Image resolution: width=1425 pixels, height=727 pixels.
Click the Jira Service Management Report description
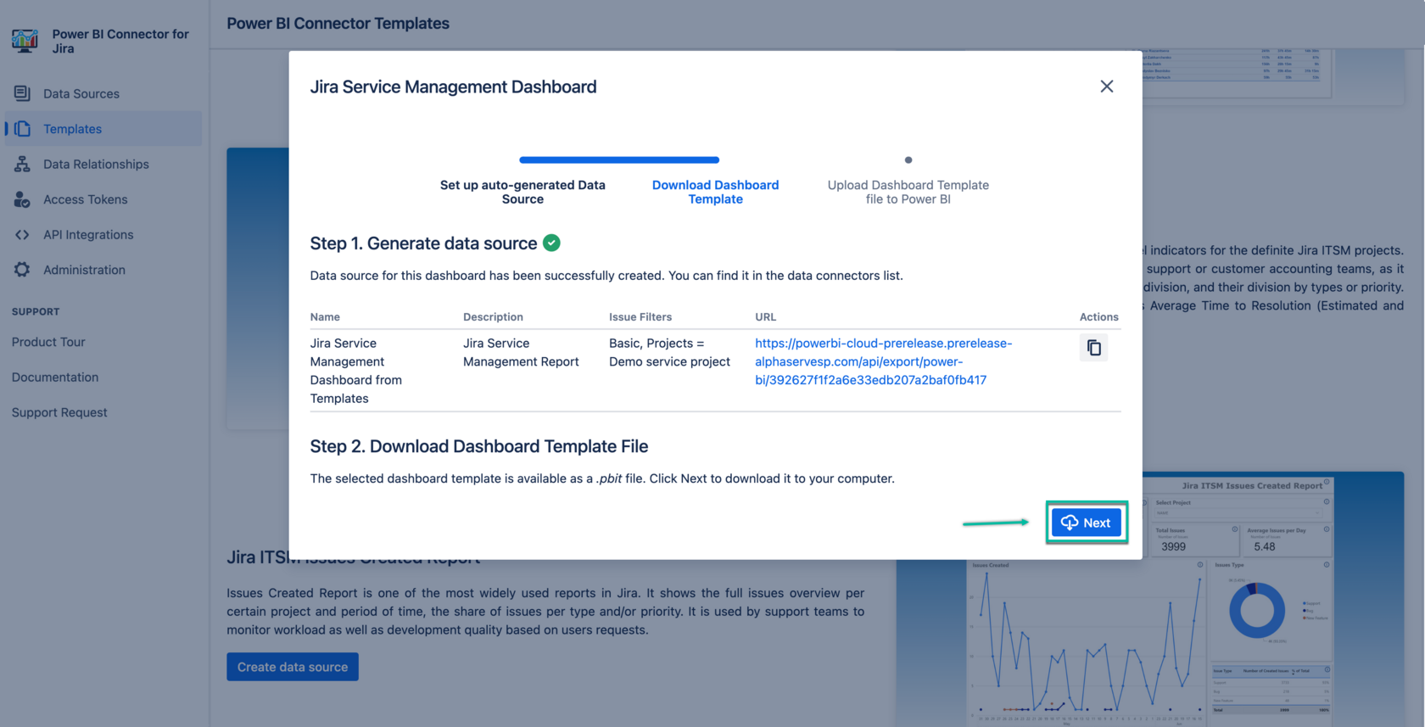(521, 352)
